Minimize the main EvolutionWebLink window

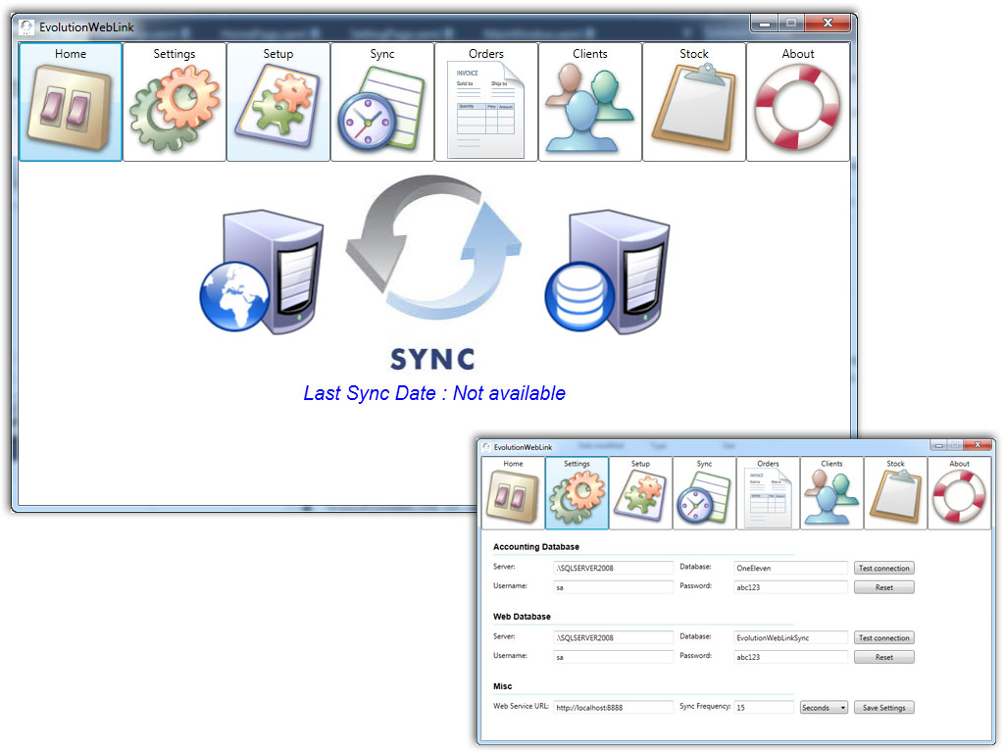[765, 24]
